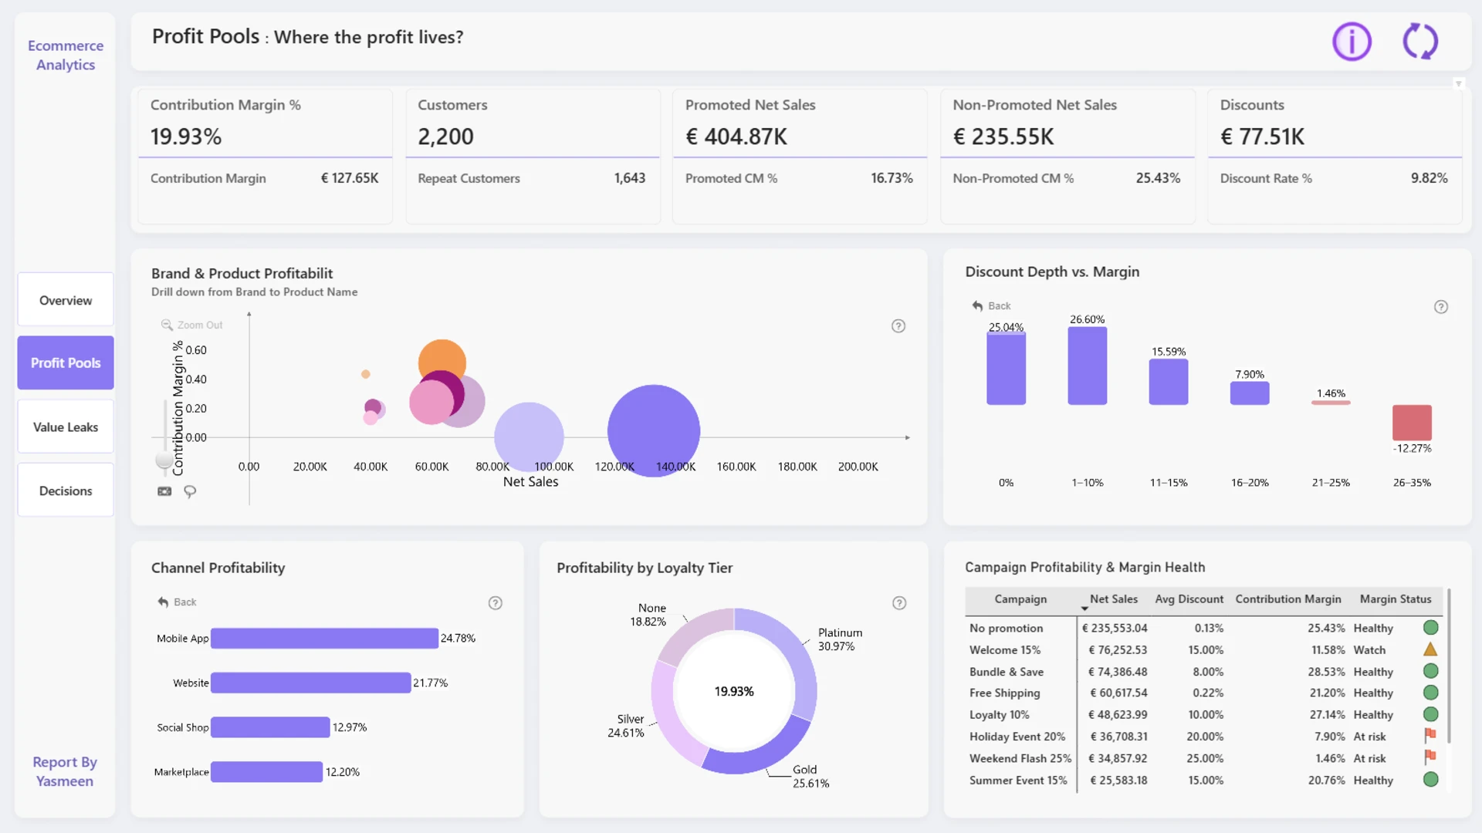Viewport: 1482px width, 833px height.
Task: Click the campaign table vertical scrollbar
Action: coord(1449,666)
